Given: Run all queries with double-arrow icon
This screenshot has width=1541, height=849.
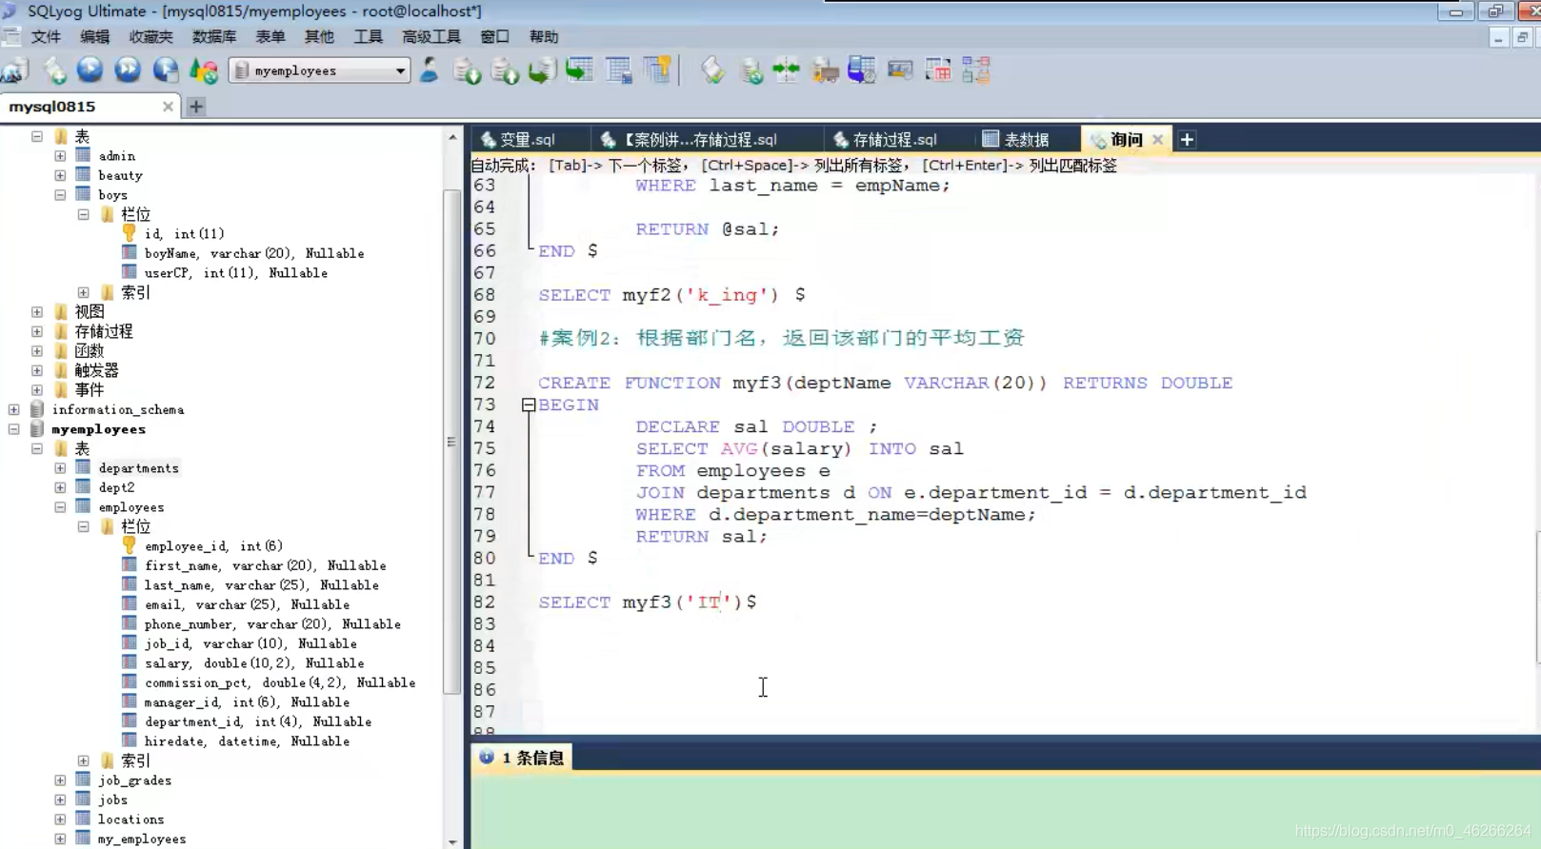Looking at the screenshot, I should pyautogui.click(x=128, y=70).
